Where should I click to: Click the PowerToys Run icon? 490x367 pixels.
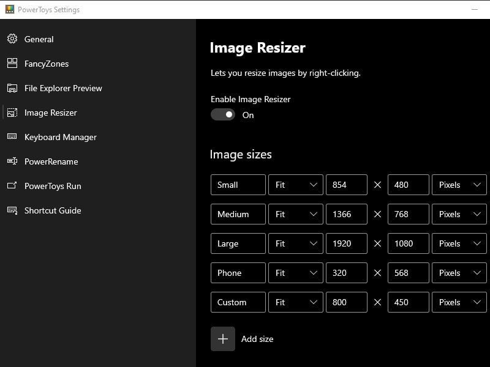[12, 185]
